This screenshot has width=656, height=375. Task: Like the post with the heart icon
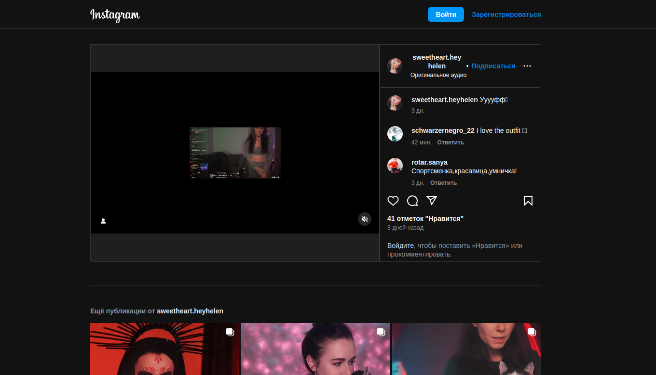click(x=393, y=201)
